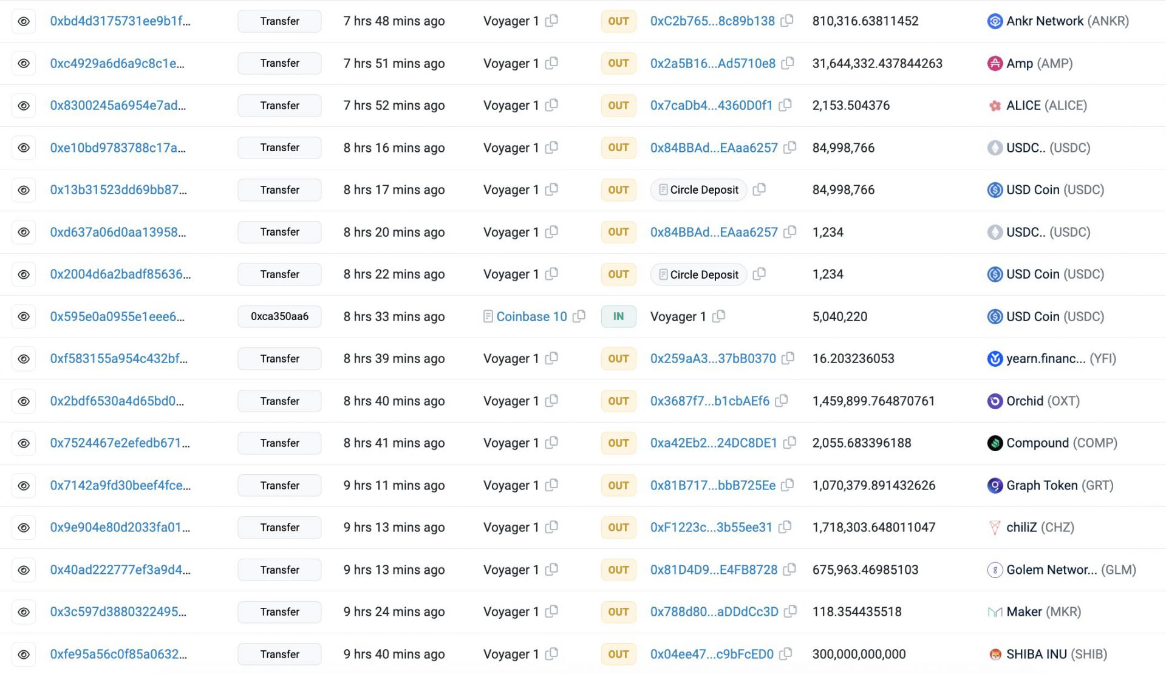
Task: Open the Coinbase 10 address link
Action: (x=531, y=316)
